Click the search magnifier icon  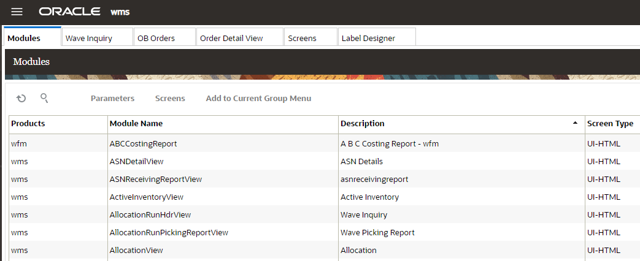click(x=44, y=98)
